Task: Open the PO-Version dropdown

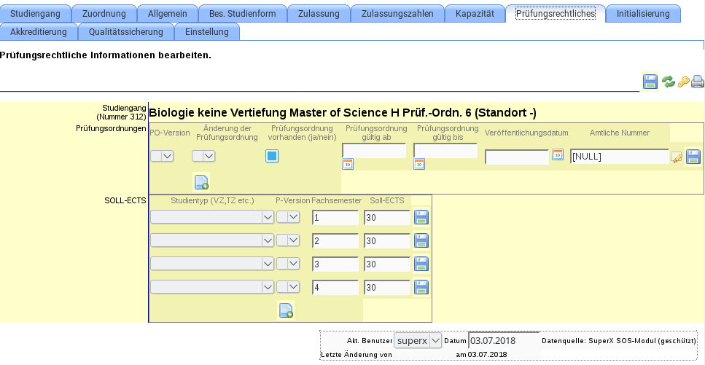Action: (x=162, y=156)
